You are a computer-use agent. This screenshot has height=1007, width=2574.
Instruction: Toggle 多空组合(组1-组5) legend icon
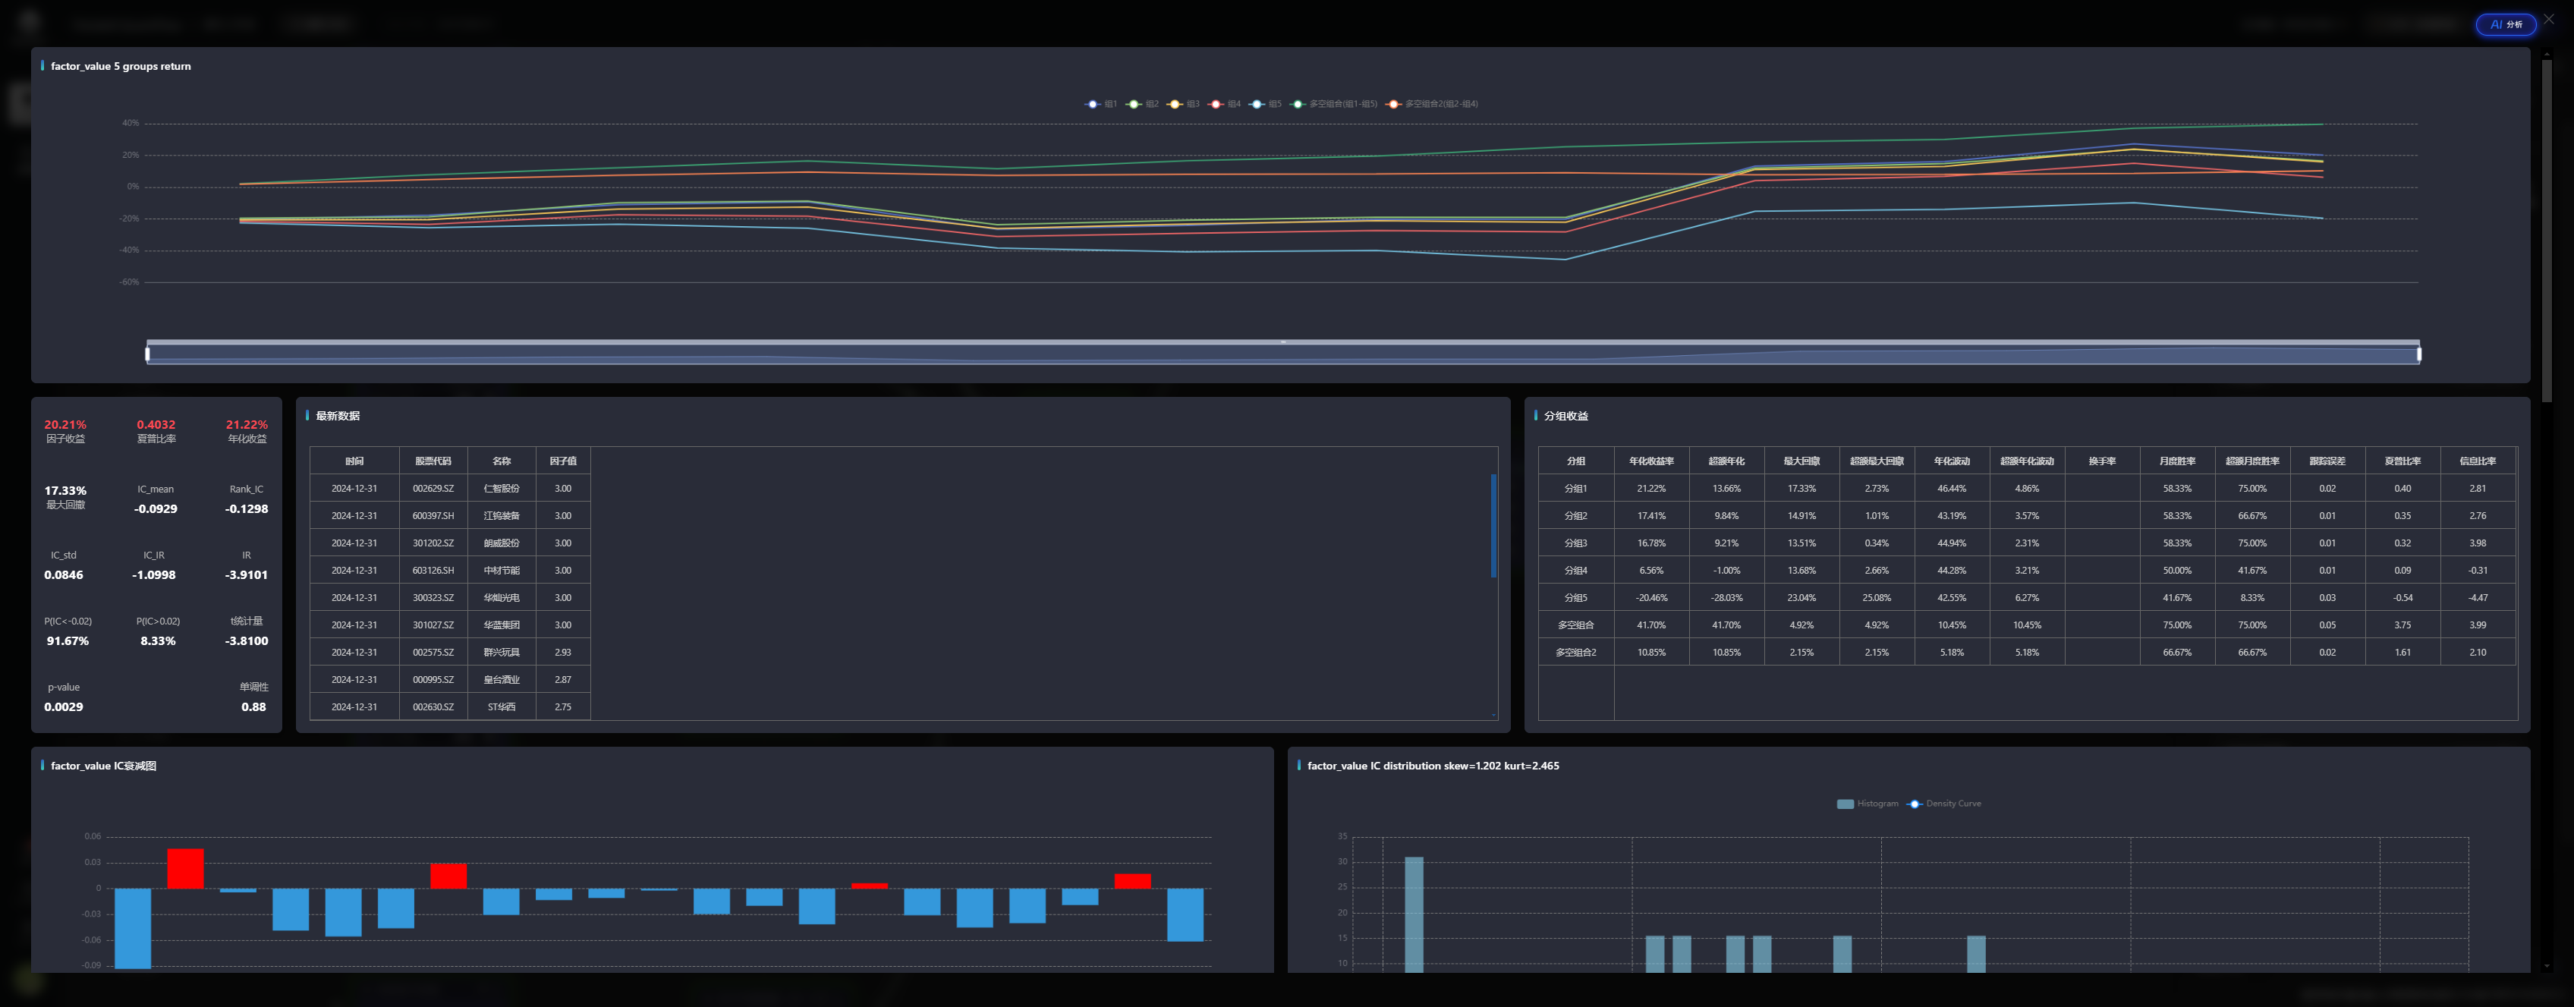(1298, 104)
